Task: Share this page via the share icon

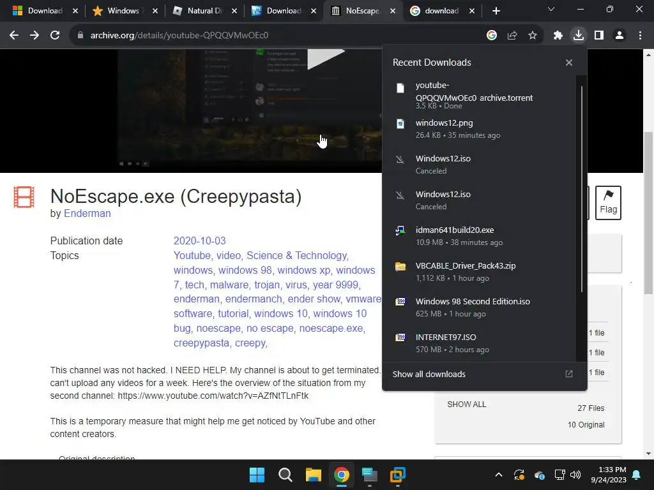Action: (x=512, y=36)
